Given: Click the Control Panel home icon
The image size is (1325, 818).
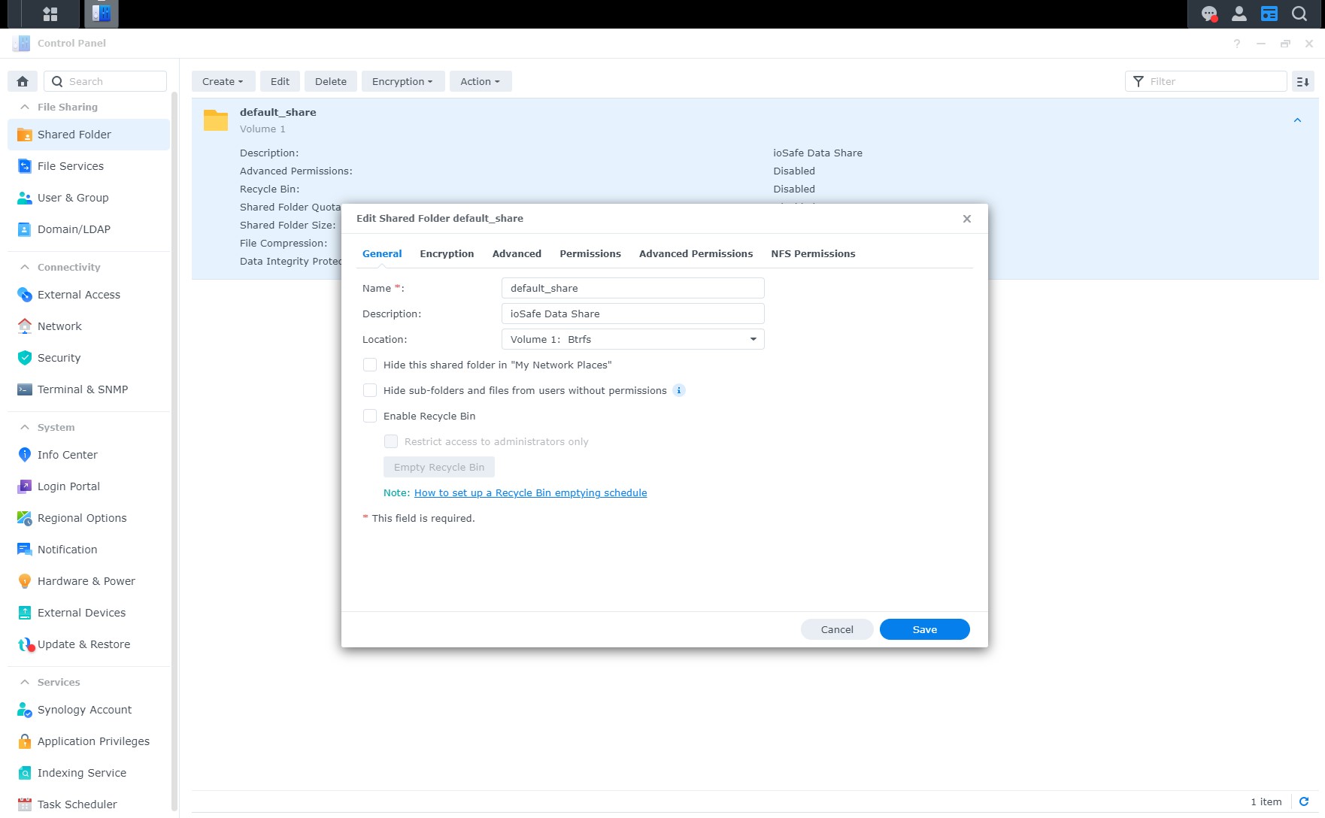Looking at the screenshot, I should pos(23,81).
